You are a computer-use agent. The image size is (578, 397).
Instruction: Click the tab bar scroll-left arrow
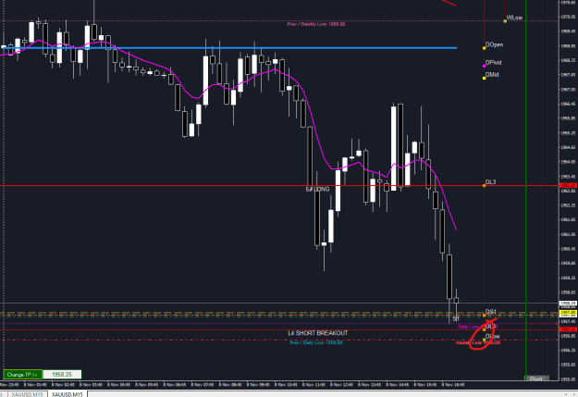tap(567, 394)
